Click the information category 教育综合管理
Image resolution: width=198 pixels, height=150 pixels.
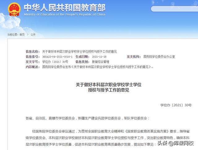pos(101,62)
